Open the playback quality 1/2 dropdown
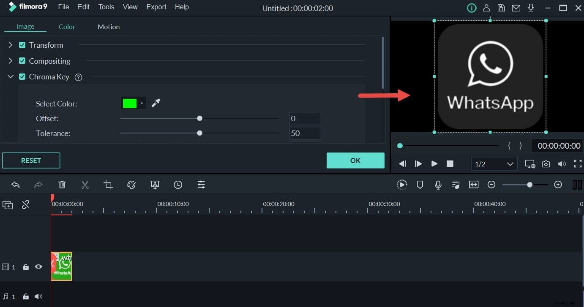This screenshot has width=584, height=307. 494,164
